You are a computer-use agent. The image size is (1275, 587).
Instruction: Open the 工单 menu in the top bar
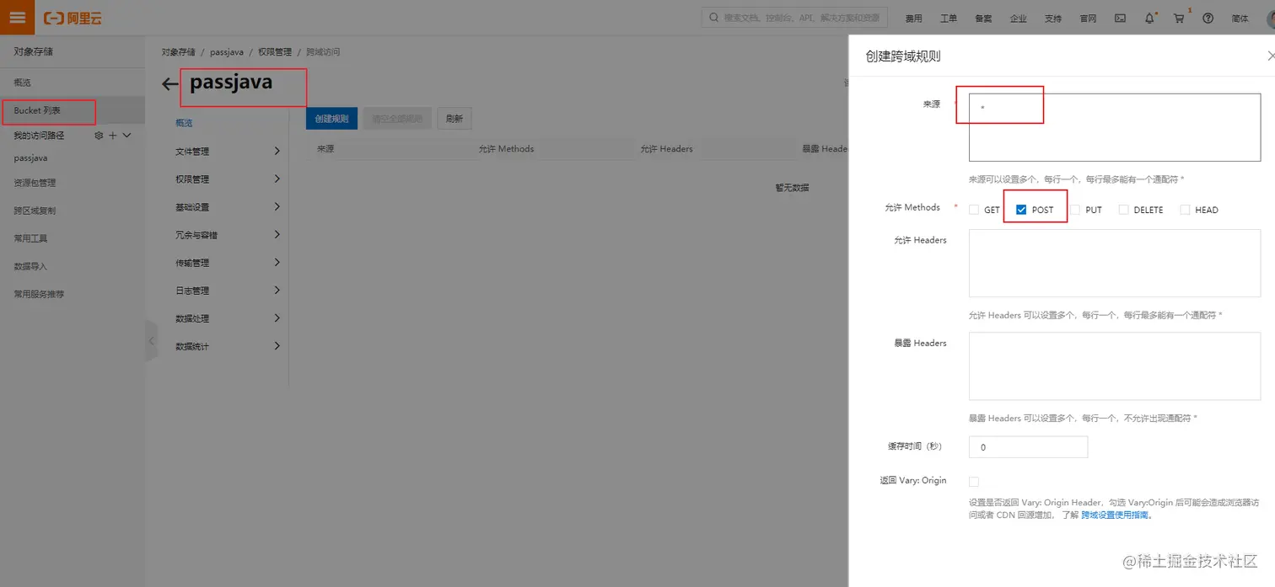coord(948,17)
